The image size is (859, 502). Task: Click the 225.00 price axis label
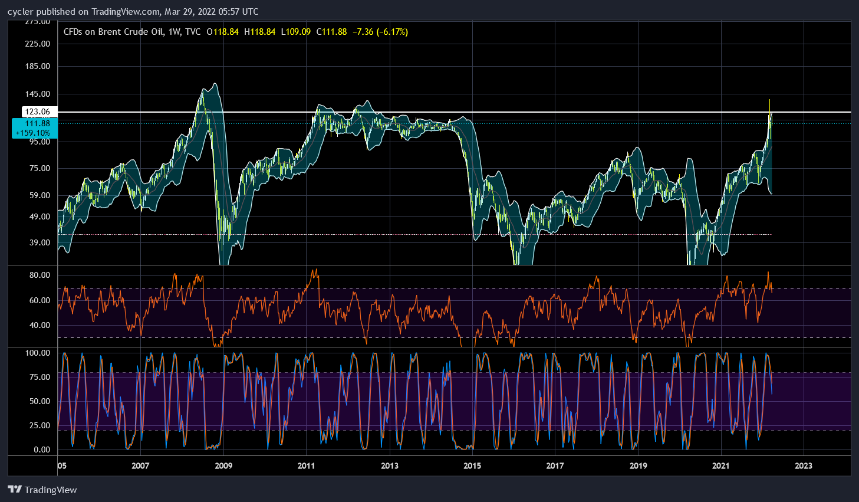tap(38, 44)
